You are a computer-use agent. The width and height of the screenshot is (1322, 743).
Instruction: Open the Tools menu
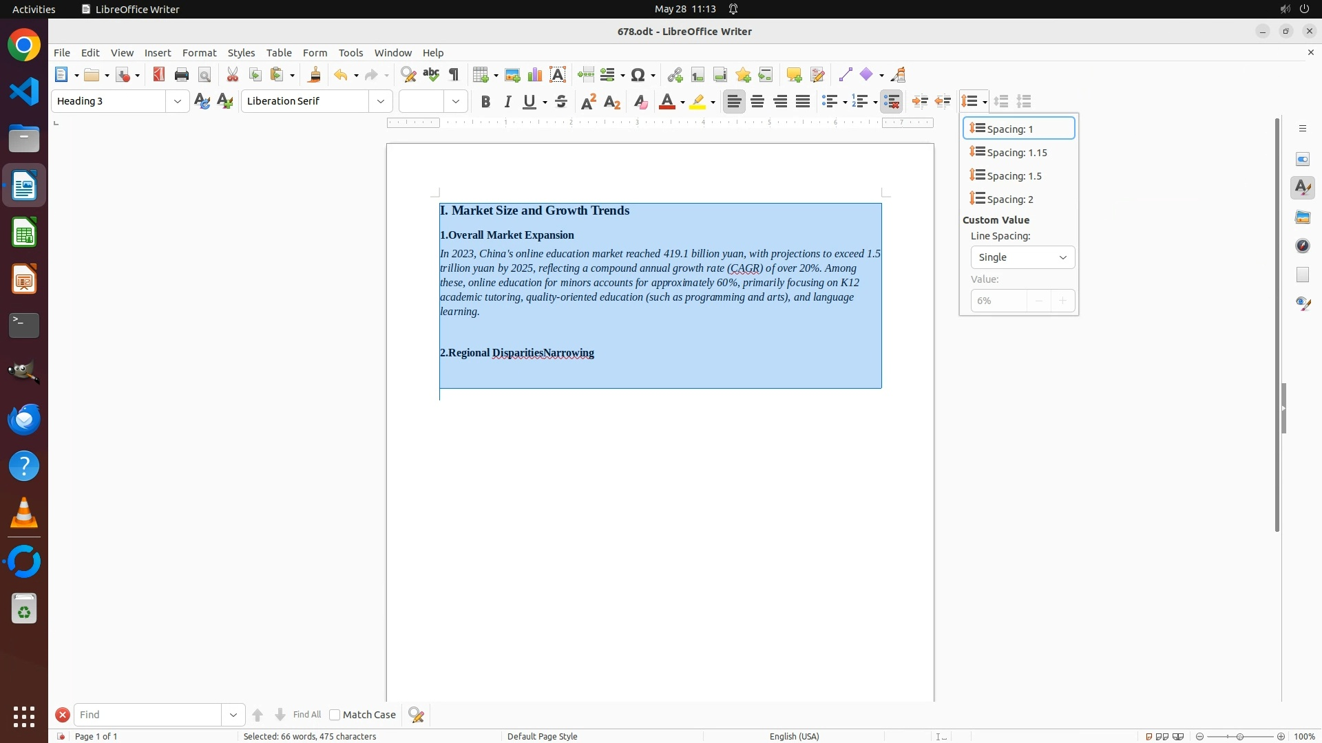(350, 53)
